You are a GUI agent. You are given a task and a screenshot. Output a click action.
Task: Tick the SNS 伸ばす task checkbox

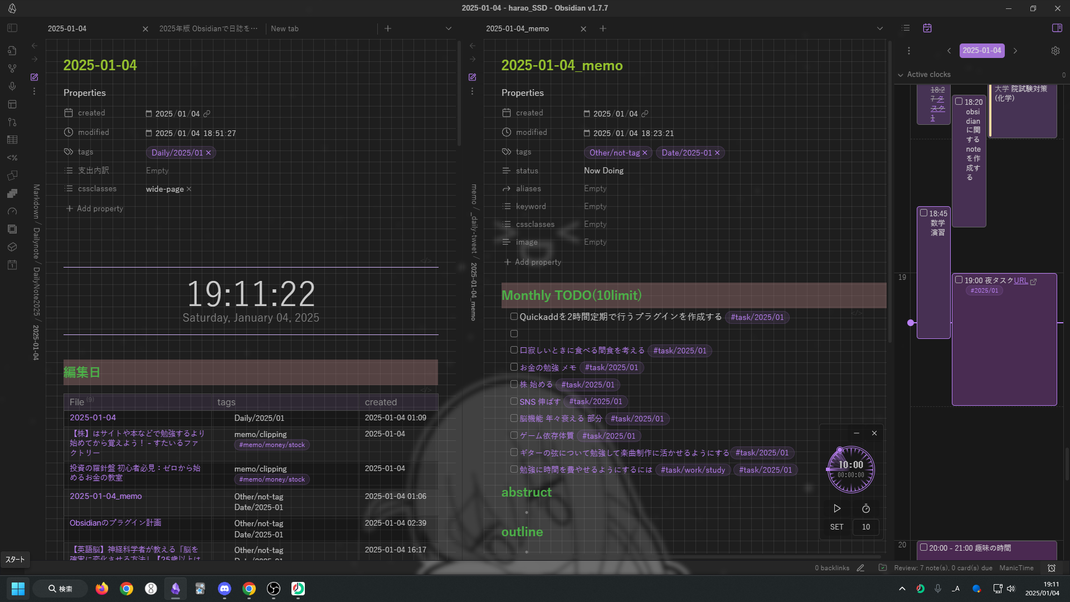pyautogui.click(x=514, y=401)
